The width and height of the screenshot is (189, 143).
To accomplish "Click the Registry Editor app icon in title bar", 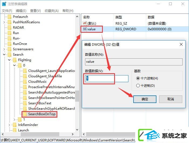I will click(4, 4).
